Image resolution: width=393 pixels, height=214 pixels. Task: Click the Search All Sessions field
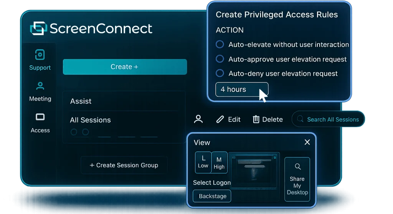(x=328, y=119)
